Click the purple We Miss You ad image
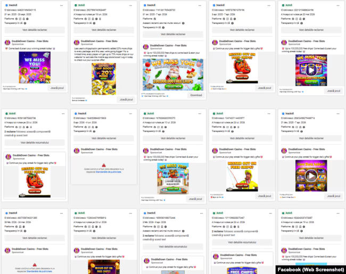 [35, 68]
